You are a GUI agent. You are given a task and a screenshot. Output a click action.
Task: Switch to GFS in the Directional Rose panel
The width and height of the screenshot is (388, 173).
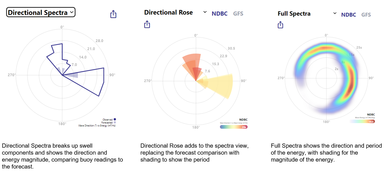click(238, 14)
